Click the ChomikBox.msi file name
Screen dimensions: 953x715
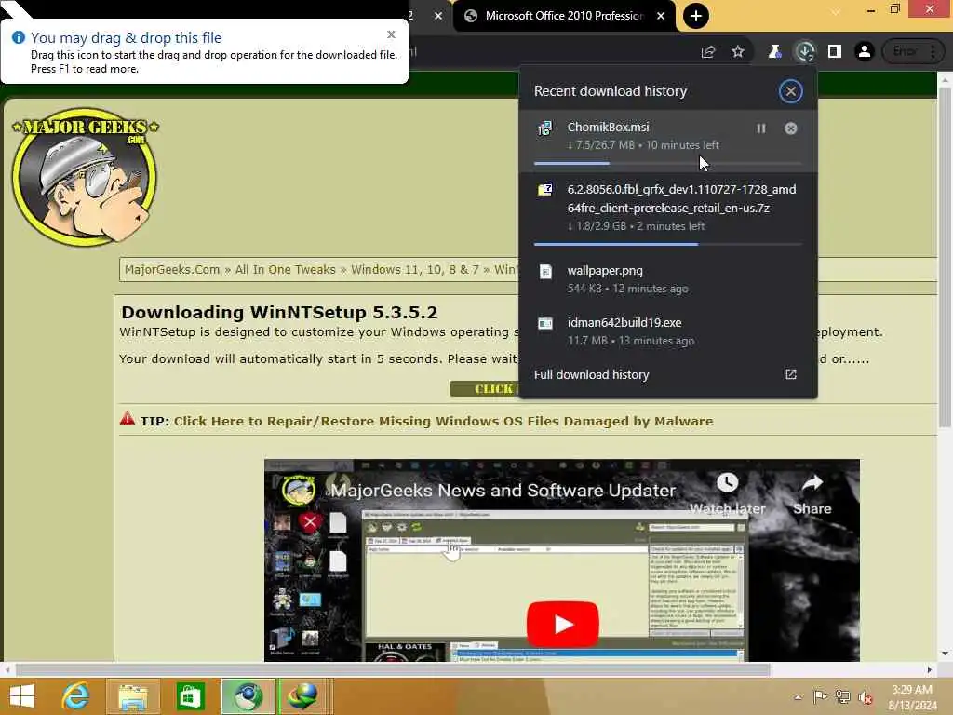click(x=608, y=127)
